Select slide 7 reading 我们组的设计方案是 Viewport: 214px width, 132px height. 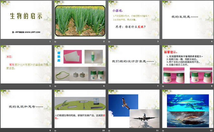coord(134,64)
